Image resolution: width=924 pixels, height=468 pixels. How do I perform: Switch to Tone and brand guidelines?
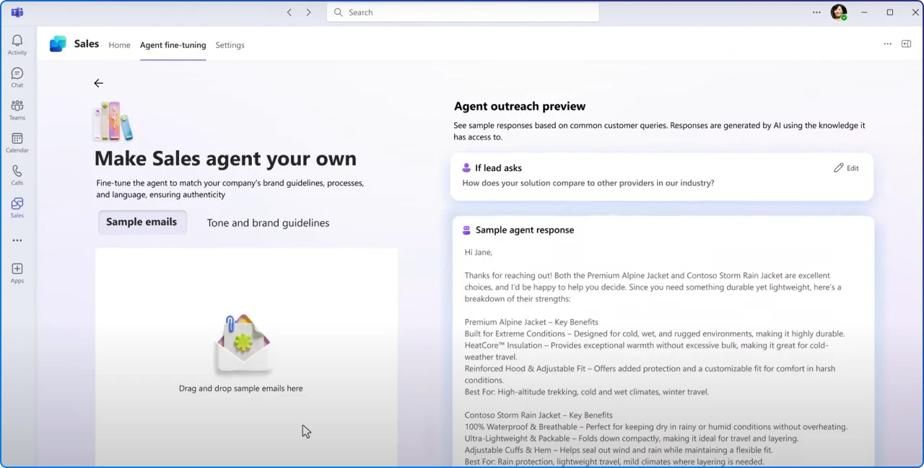point(268,222)
